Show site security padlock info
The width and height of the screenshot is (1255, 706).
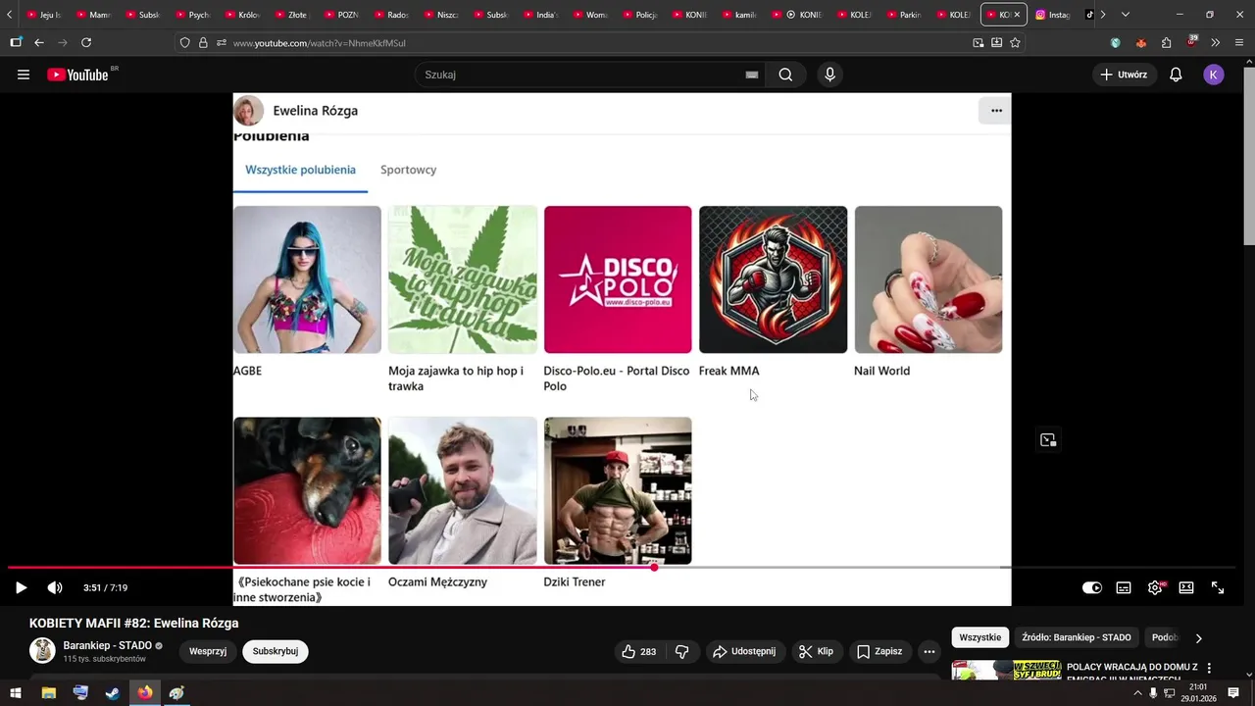tap(203, 43)
